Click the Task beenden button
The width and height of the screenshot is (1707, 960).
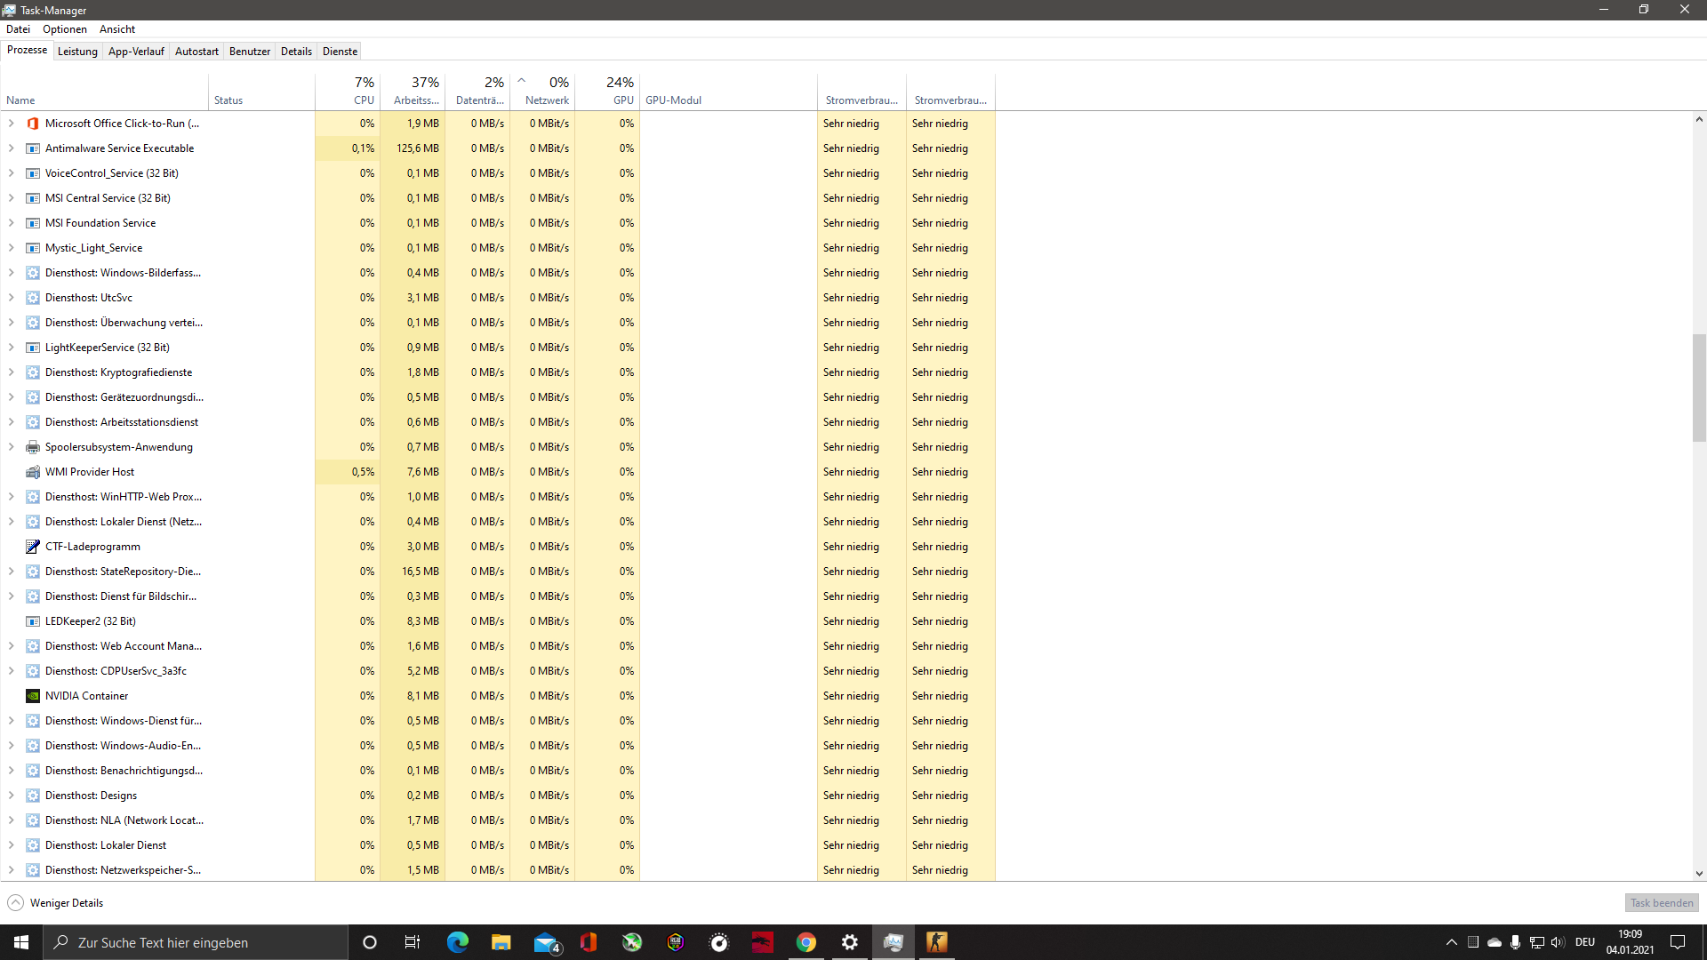click(1661, 902)
